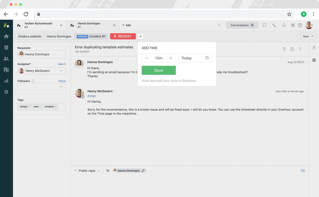The height and width of the screenshot is (197, 319).
Task: Click the Everhour green play extension icon
Action: pyautogui.click(x=303, y=14)
